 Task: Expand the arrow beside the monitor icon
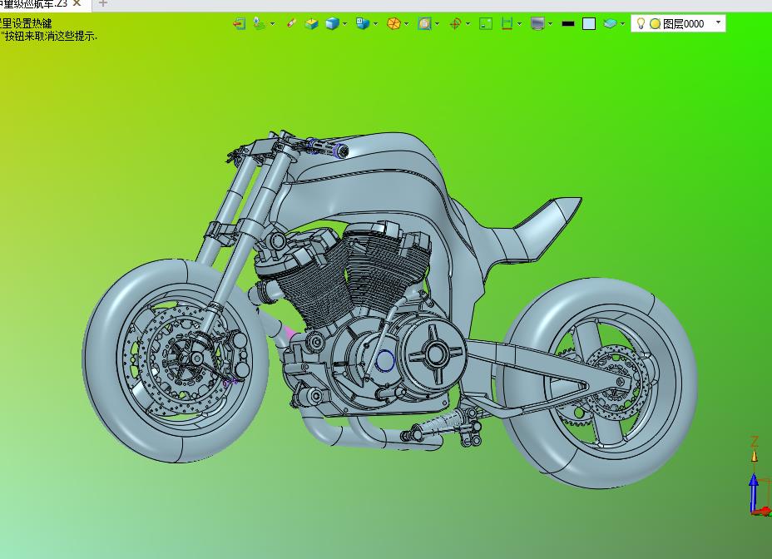(x=550, y=23)
